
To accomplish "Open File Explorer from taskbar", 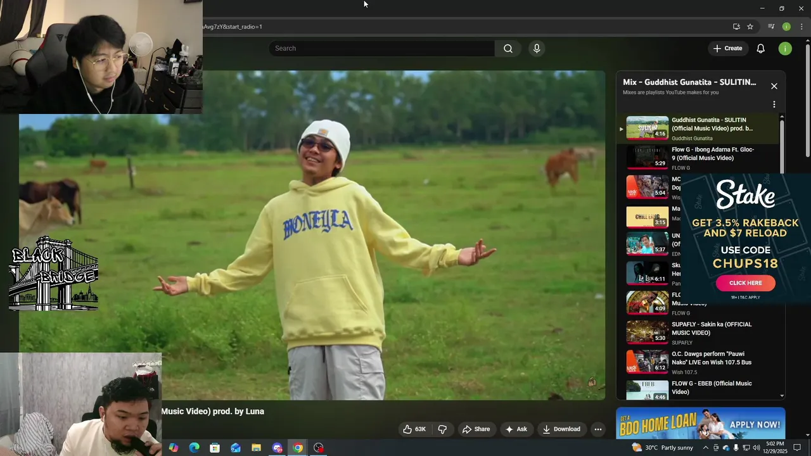I will 256,448.
